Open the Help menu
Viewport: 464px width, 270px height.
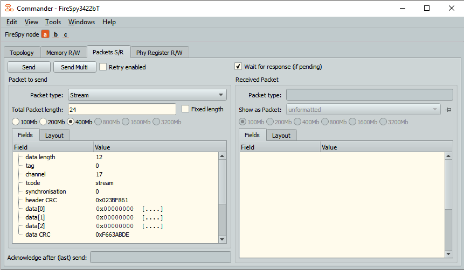109,22
